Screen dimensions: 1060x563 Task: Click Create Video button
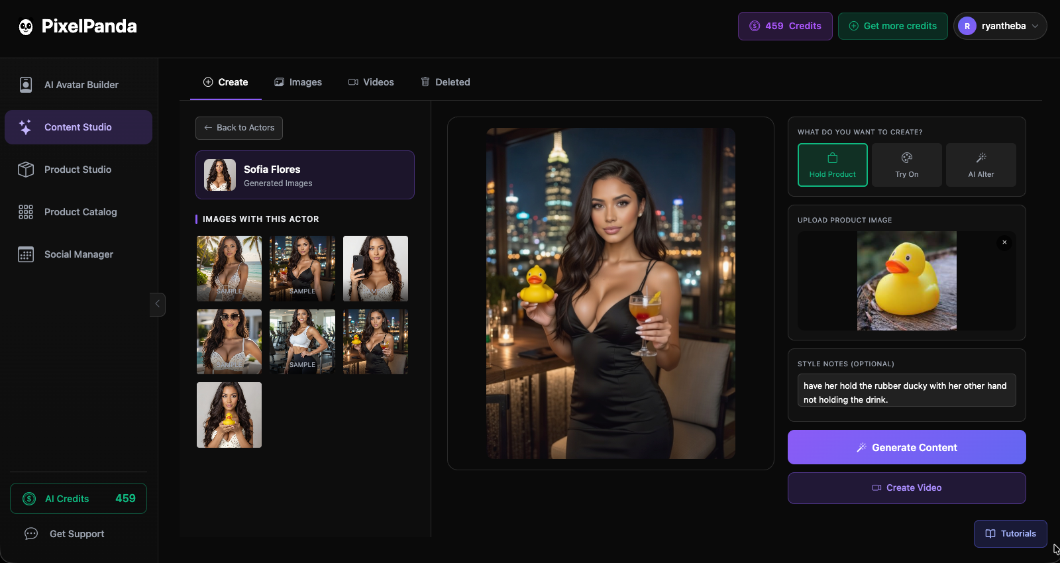(907, 488)
